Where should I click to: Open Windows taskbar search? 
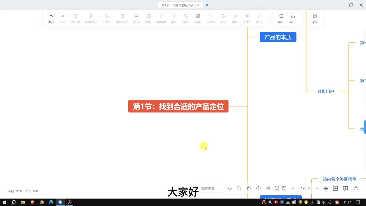[x=13, y=202]
